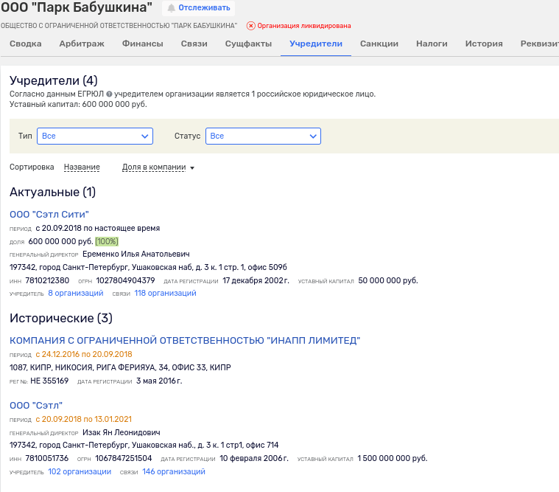Open the История tab
This screenshot has width=559, height=492.
(x=484, y=44)
